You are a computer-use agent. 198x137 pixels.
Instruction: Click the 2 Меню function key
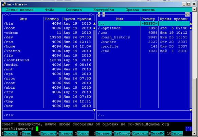[25, 133]
